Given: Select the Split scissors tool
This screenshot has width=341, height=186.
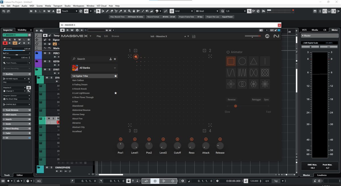Looking at the screenshot, I should point(117,11).
